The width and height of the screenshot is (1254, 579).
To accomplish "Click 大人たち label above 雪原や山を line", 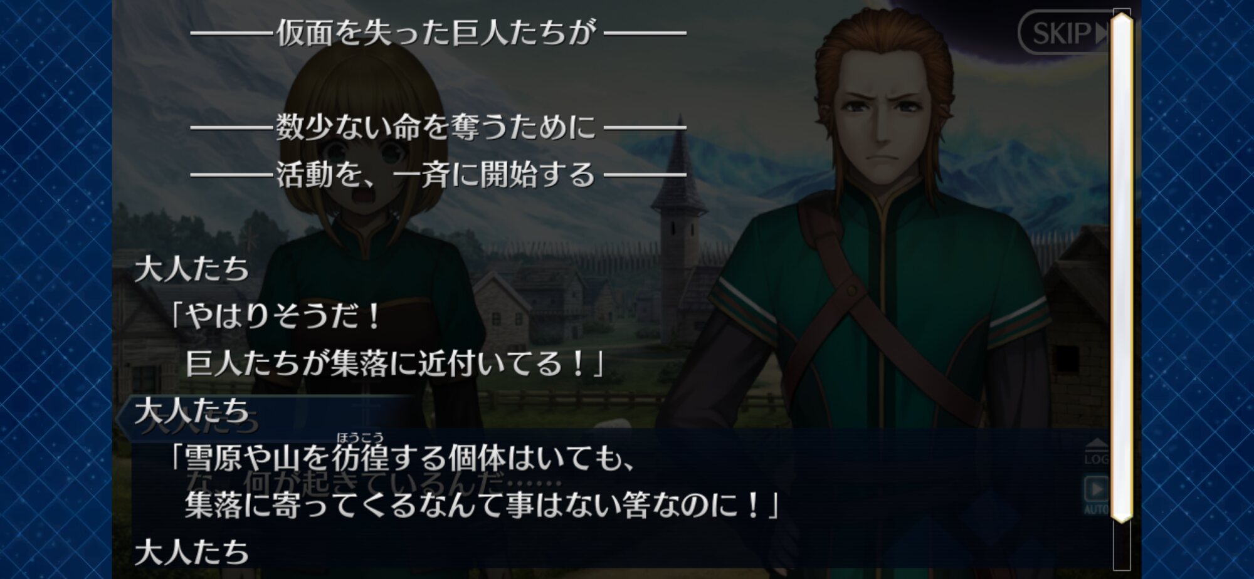I will pos(192,410).
